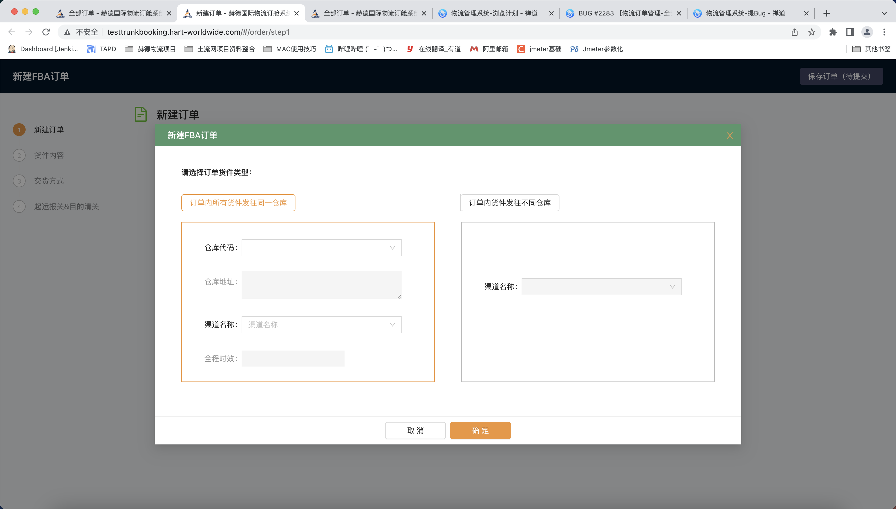The image size is (896, 509).
Task: Click the new tab plus icon
Action: point(826,13)
